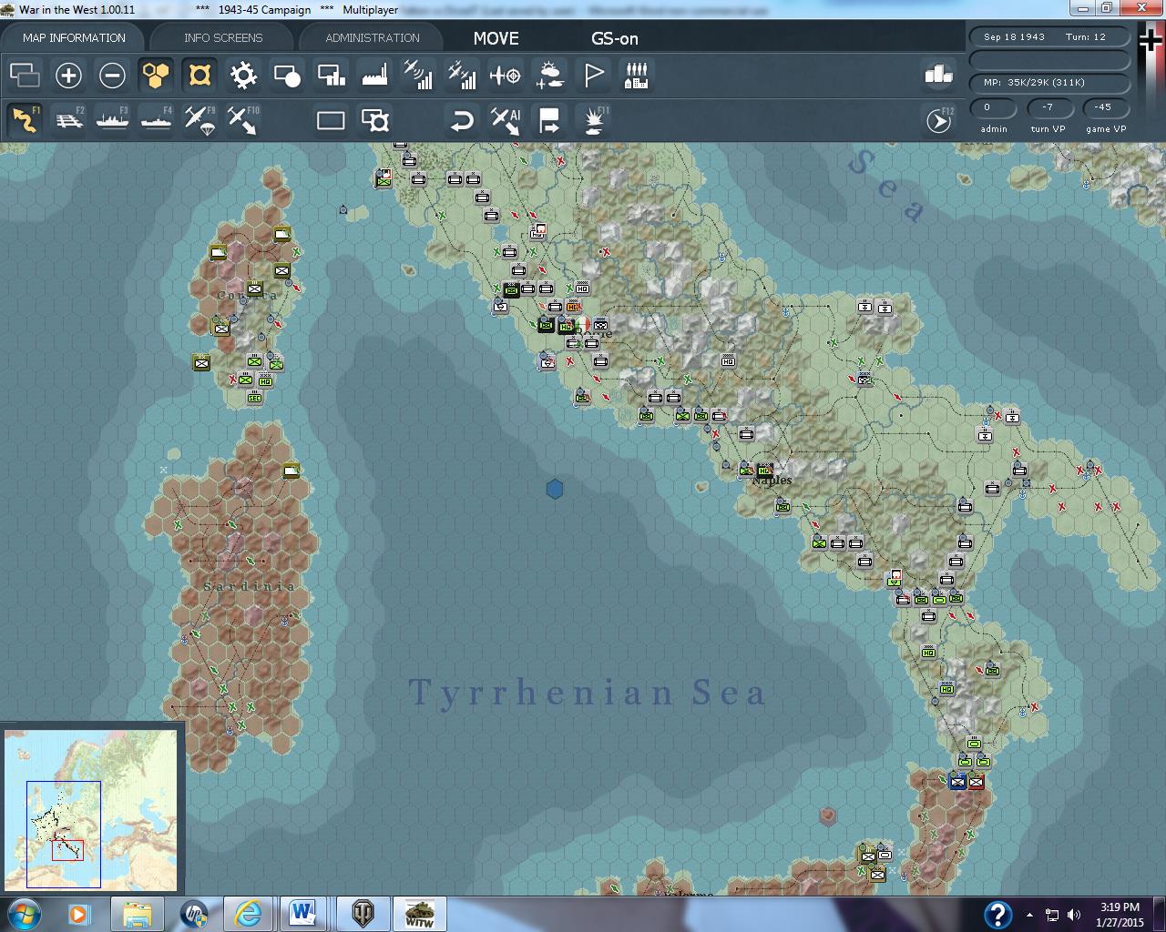
Task: Click the single-plane signal strength icon
Action: 418,75
